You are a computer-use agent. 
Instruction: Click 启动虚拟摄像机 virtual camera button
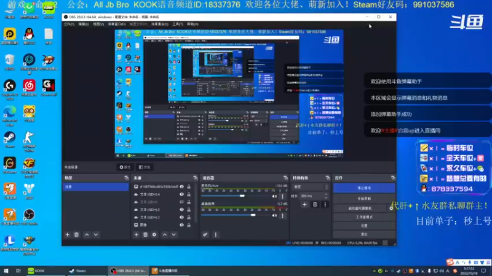360,208
